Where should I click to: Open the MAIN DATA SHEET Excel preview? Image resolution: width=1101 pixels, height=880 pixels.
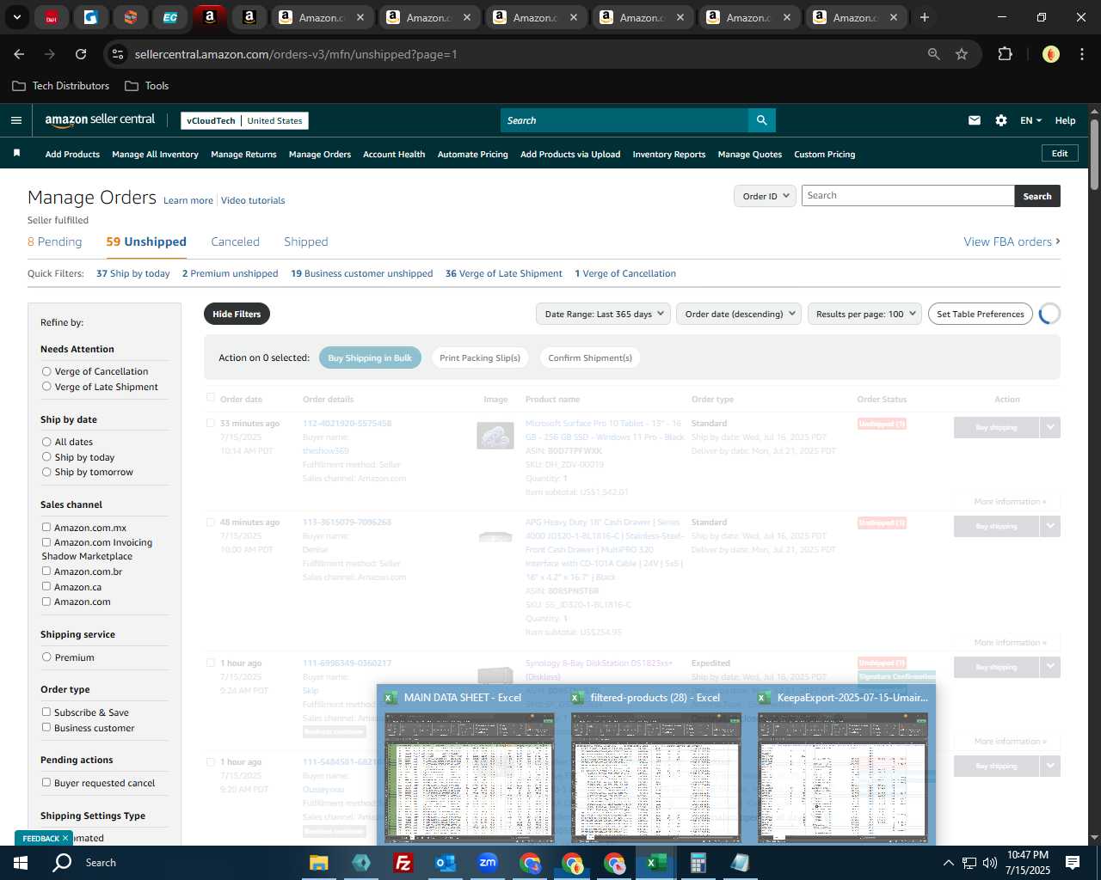pos(469,767)
